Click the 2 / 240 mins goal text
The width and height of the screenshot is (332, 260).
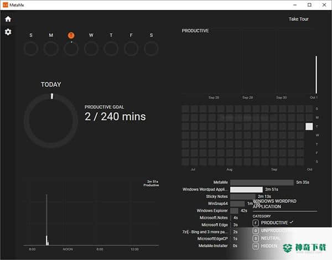(x=115, y=117)
